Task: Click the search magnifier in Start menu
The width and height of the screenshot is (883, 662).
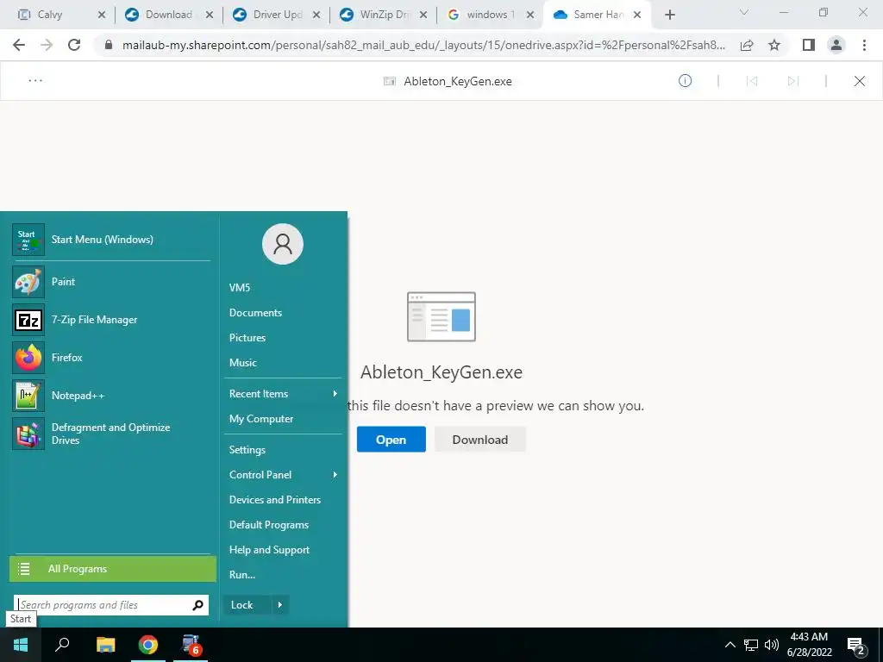Action: [197, 605]
